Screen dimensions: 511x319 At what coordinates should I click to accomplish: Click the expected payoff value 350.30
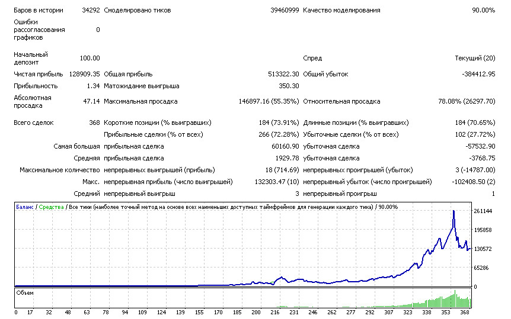289,86
